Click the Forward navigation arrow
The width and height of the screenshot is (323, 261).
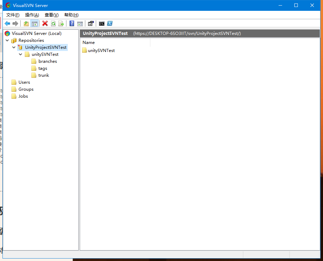pyautogui.click(x=16, y=23)
